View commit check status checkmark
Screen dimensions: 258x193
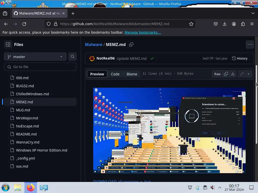click(x=152, y=58)
